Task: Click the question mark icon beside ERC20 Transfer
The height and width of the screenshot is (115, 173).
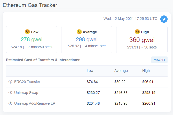Action: pos(10,82)
